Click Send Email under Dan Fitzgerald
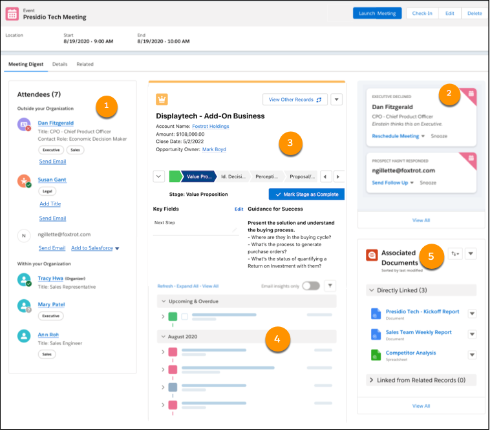Screen dimensions: 490x431 [52, 162]
